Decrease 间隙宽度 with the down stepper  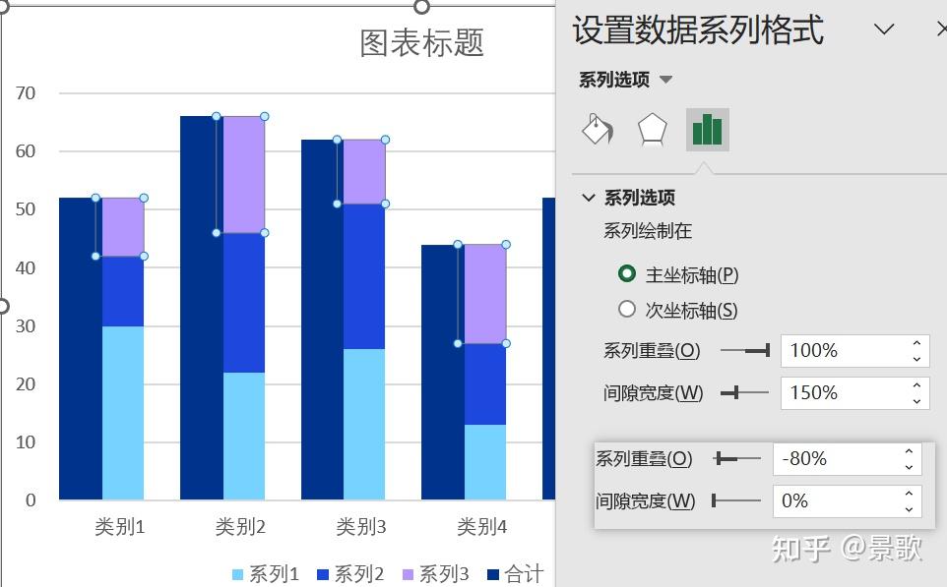(916, 400)
